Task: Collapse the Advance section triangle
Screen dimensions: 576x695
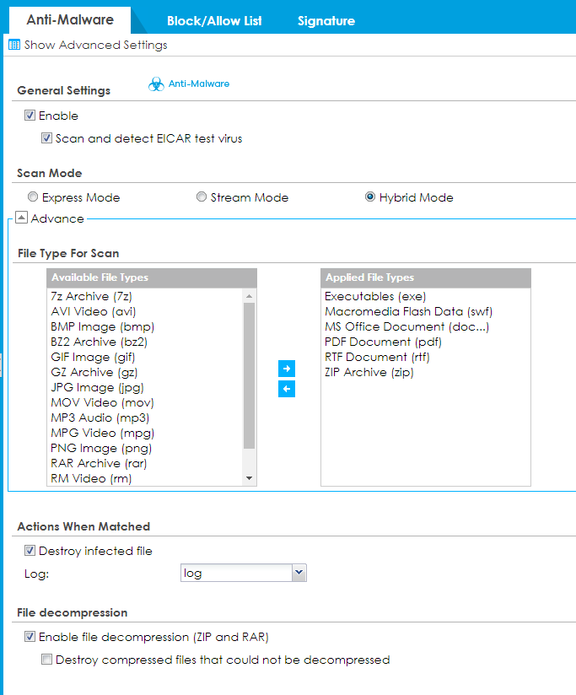Action: click(22, 218)
